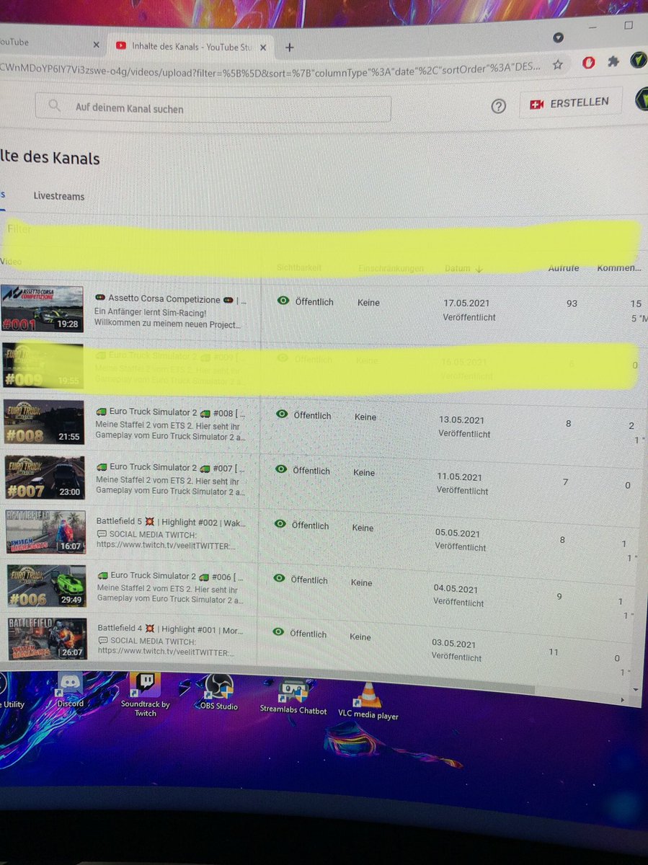Open the red AdBlock hand extension

click(x=588, y=62)
